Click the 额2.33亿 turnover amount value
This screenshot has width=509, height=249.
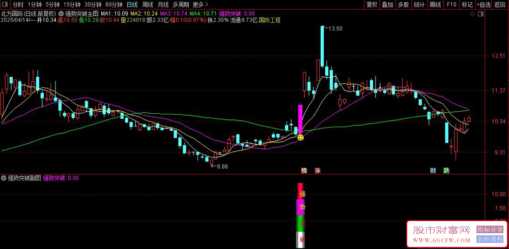157,20
